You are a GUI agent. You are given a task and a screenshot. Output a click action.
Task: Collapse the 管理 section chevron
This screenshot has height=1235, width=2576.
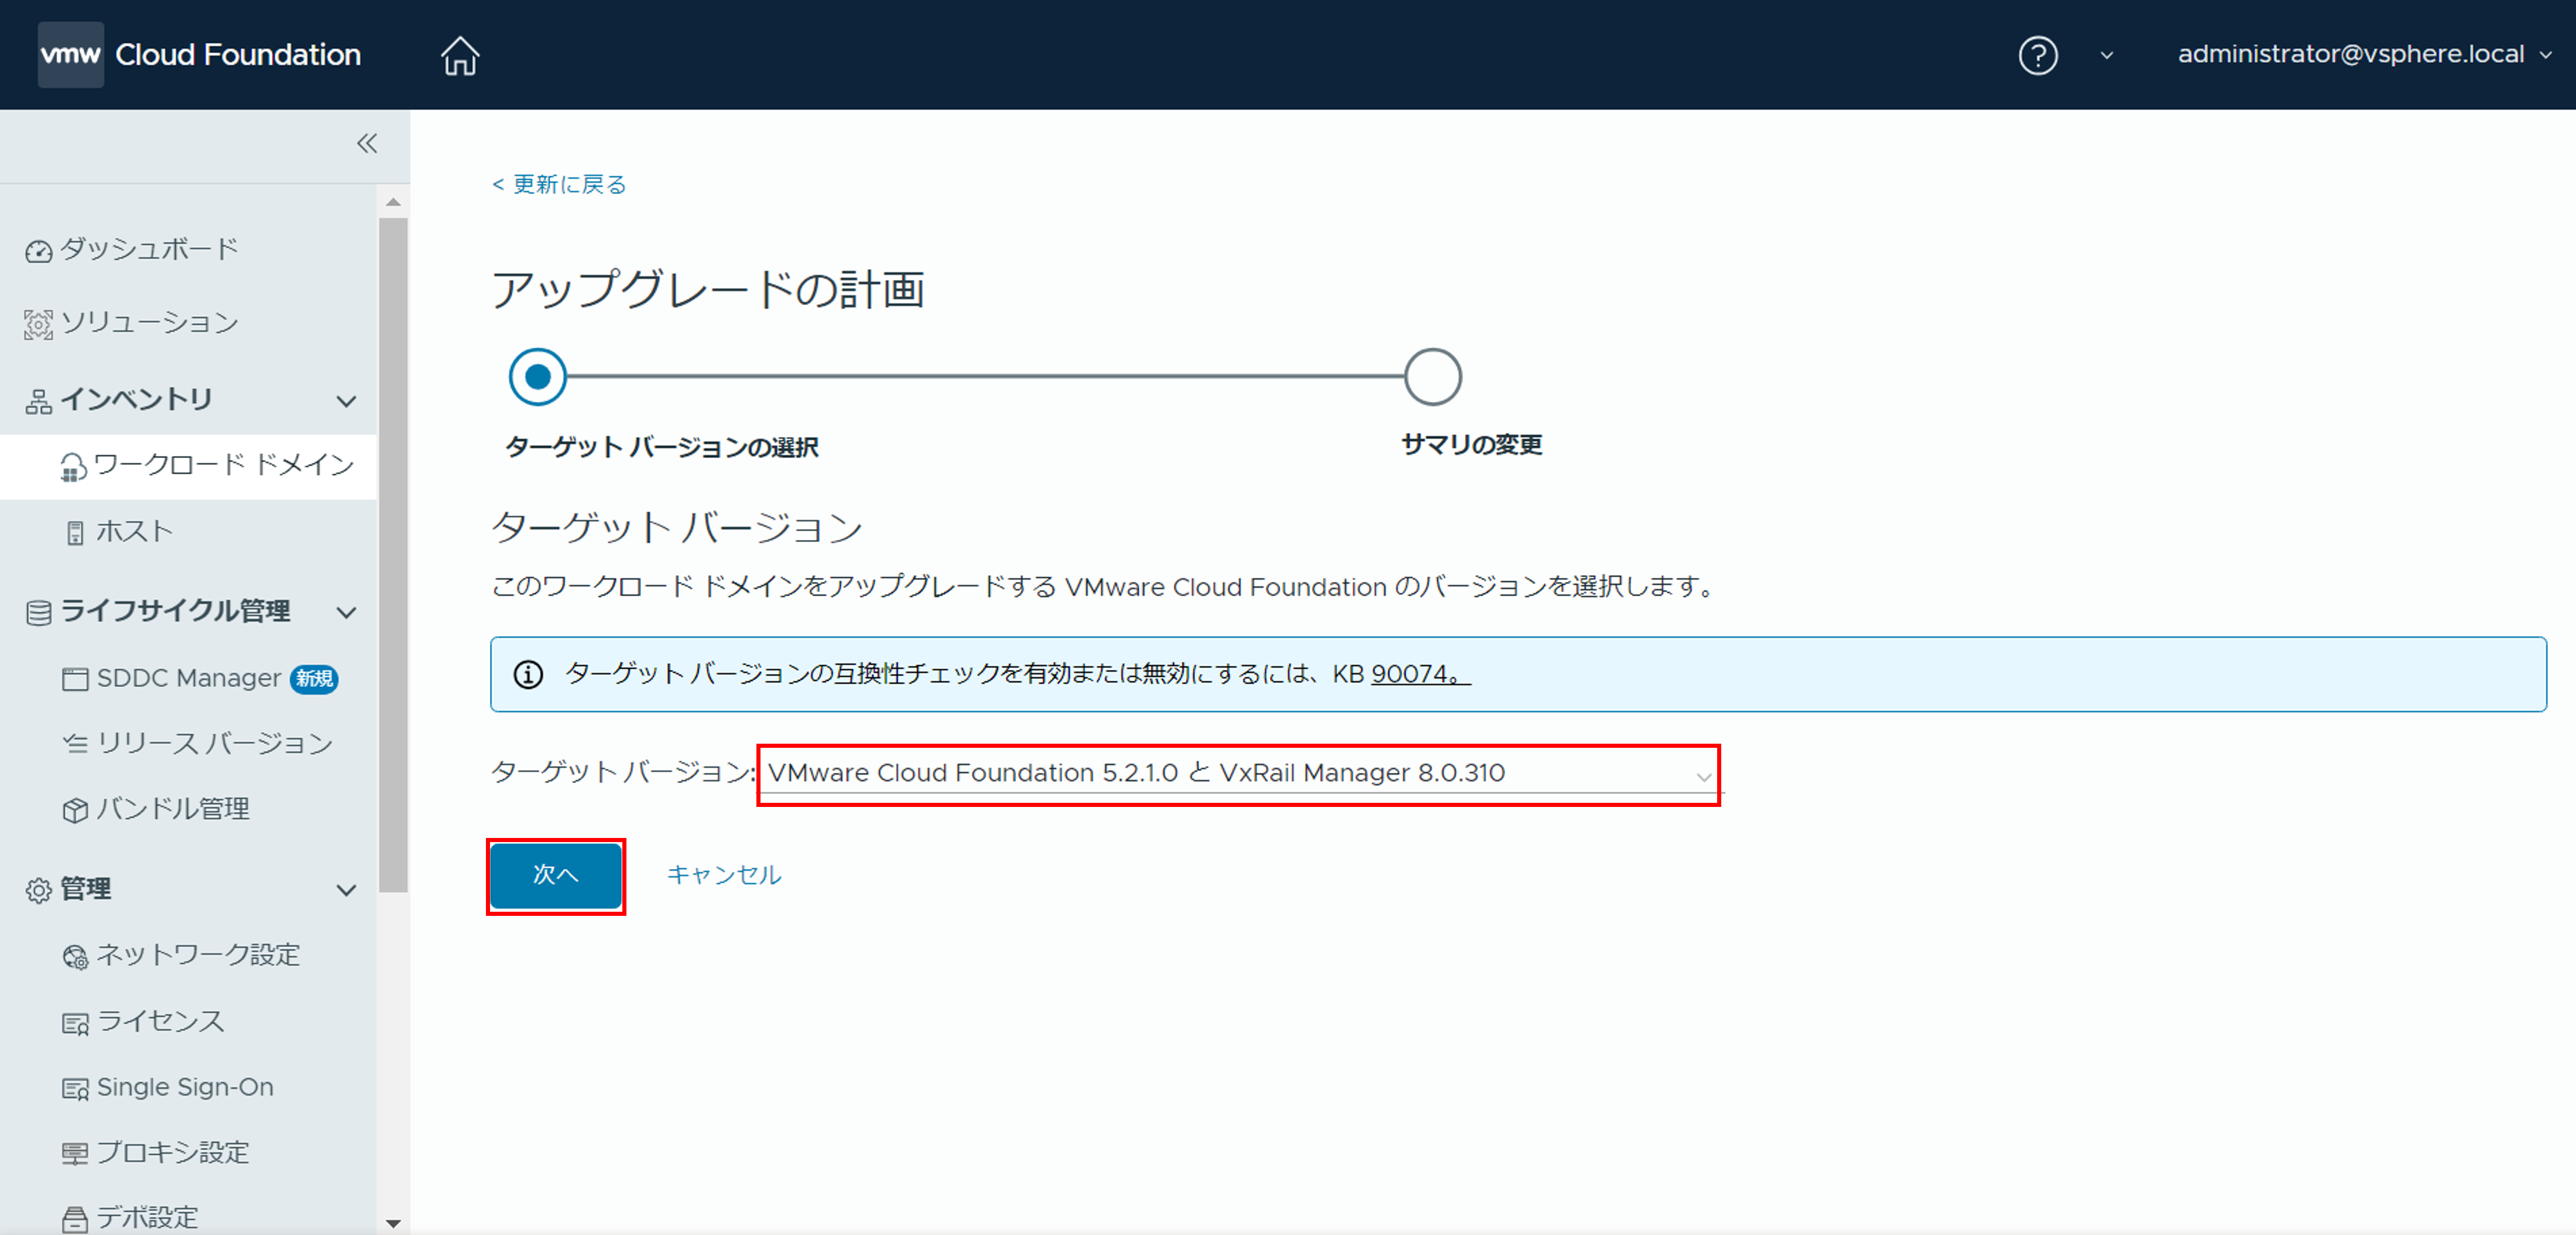[346, 890]
